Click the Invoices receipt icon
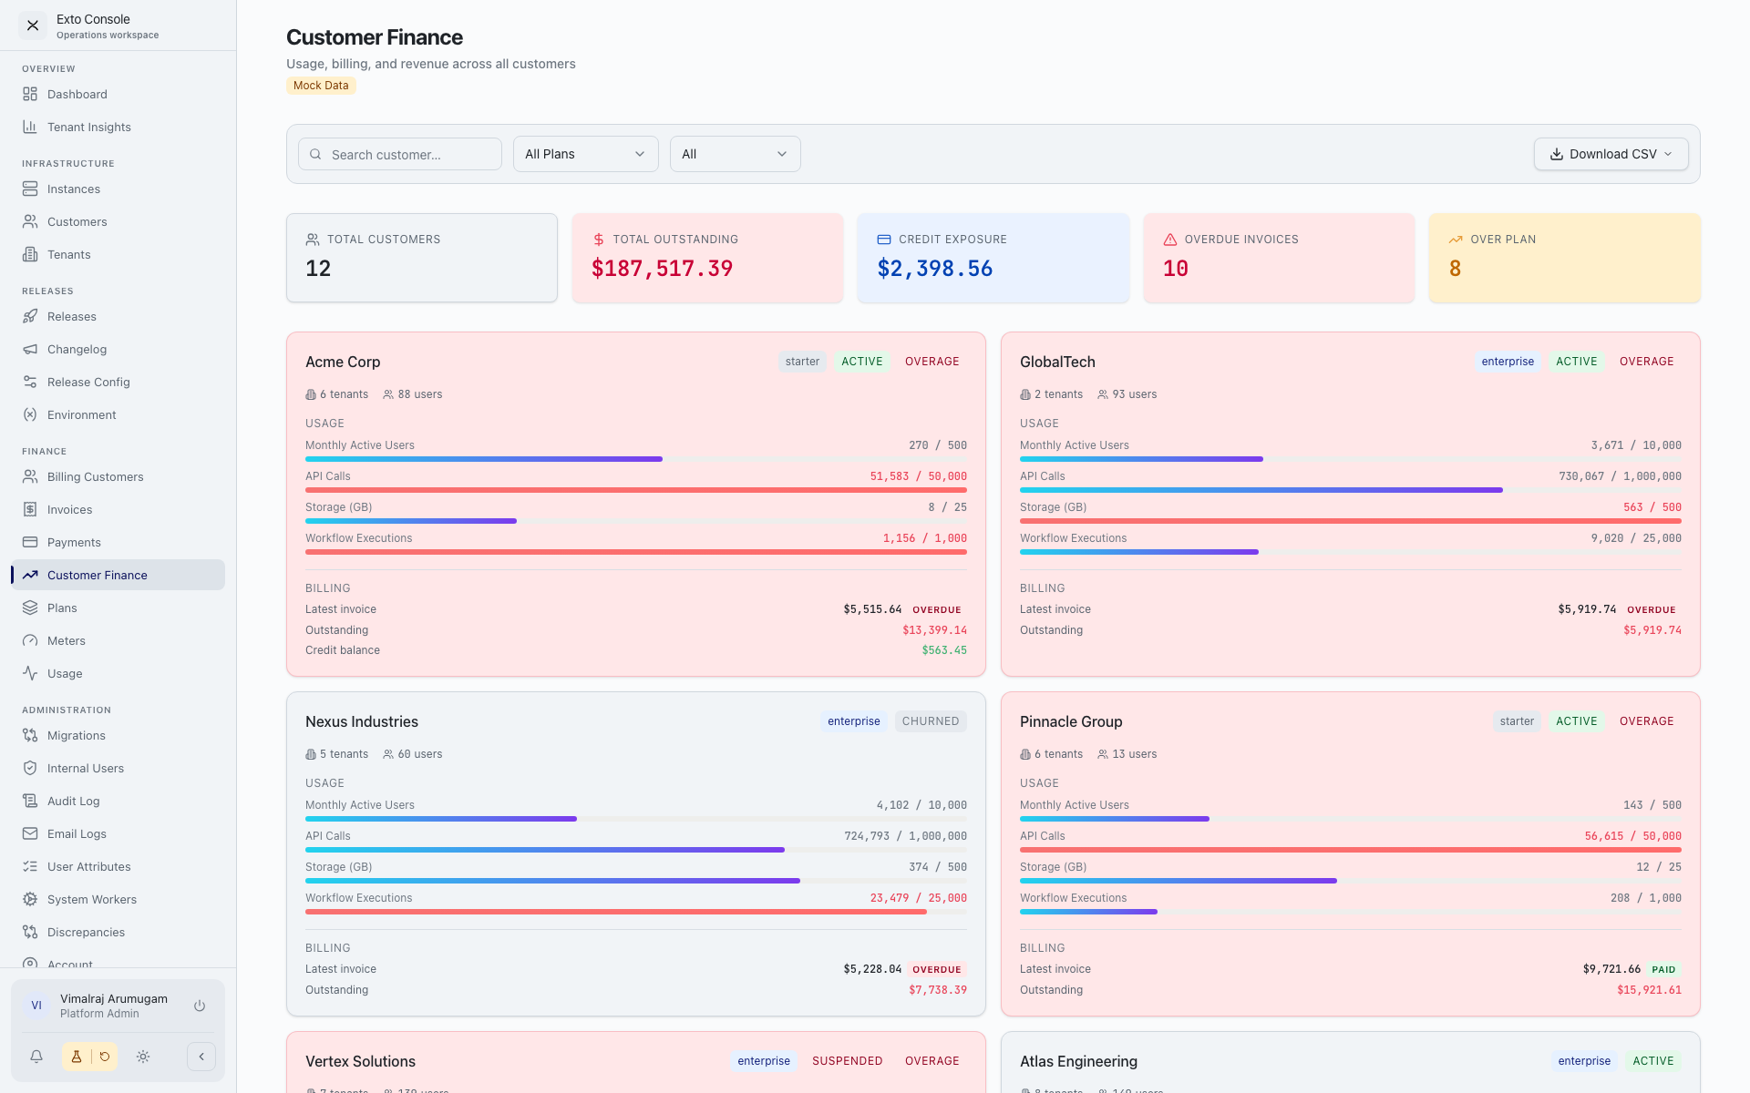Screen dimensions: 1750x1093 (x=30, y=509)
